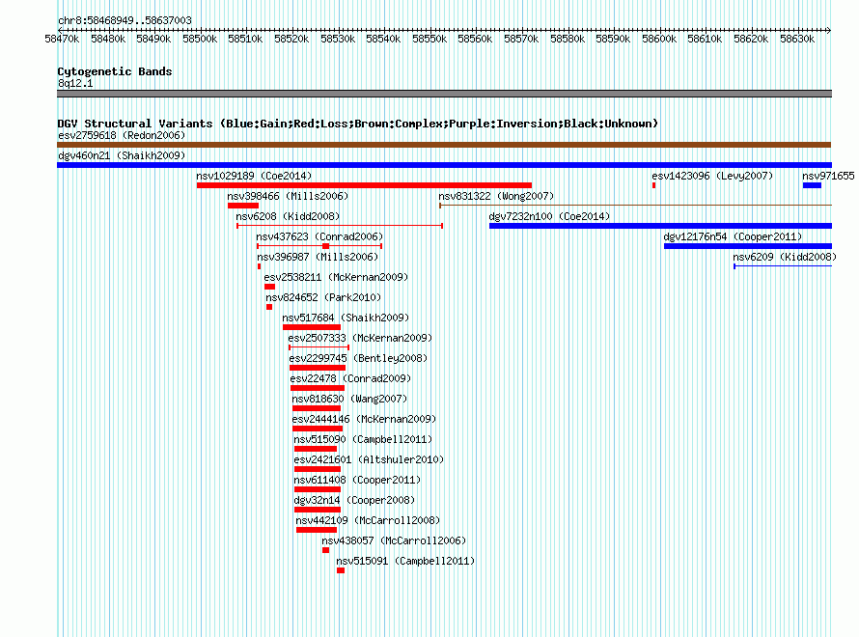Click nsv442109 (McCarroll2008) label

point(368,520)
